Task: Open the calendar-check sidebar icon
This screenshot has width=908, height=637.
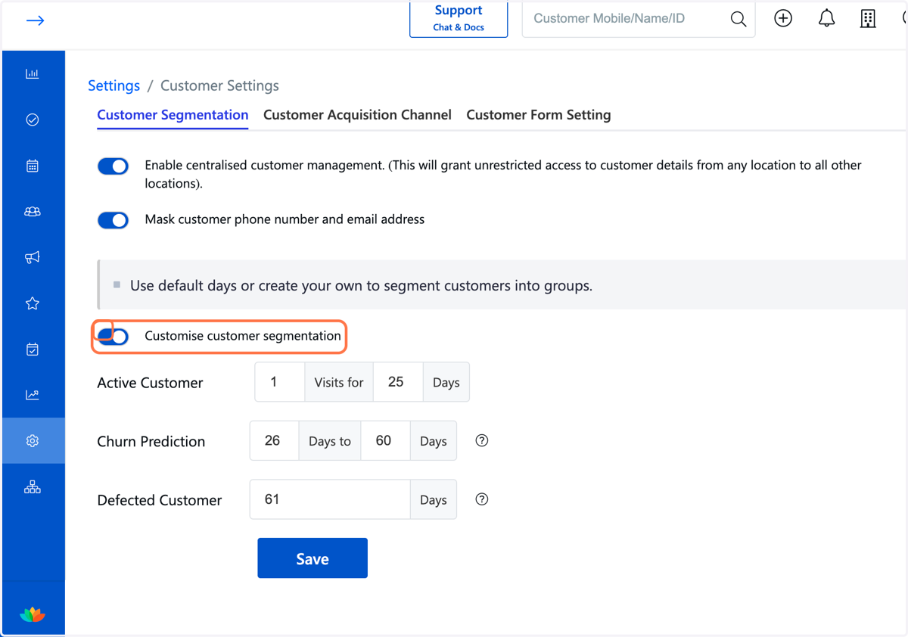Action: pyautogui.click(x=33, y=350)
